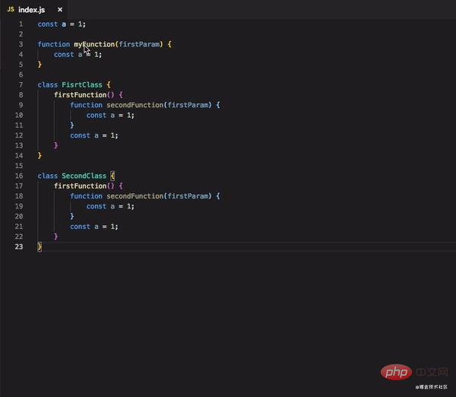456x397 pixels.
Task: Click line number 3 in gutter
Action: tap(21, 44)
